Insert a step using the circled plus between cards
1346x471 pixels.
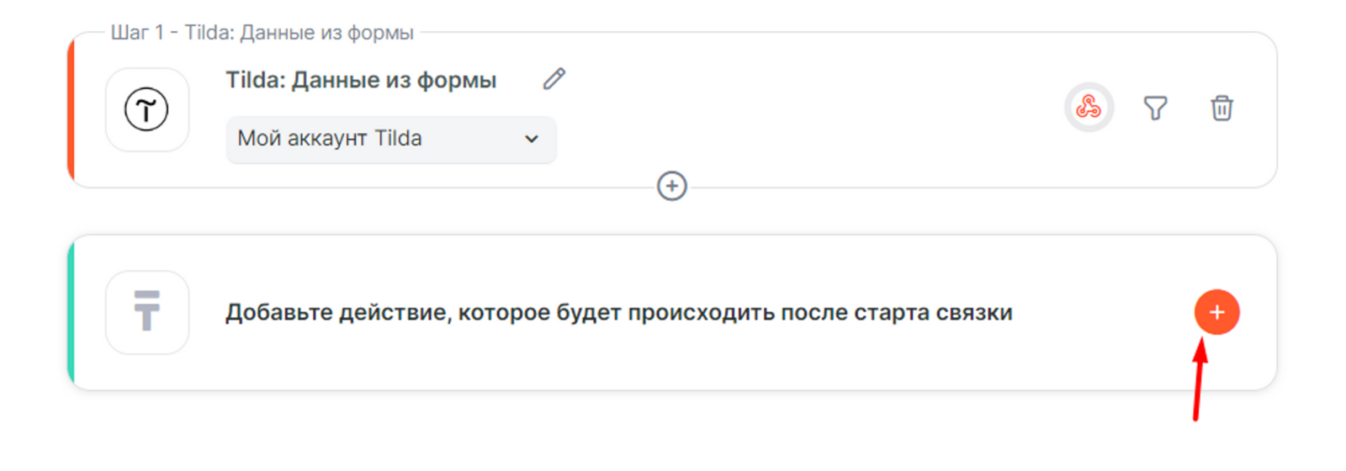[x=671, y=186]
